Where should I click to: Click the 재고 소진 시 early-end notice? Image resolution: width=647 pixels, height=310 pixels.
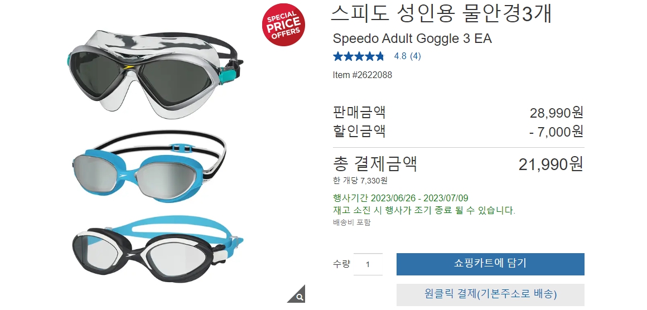pos(424,211)
